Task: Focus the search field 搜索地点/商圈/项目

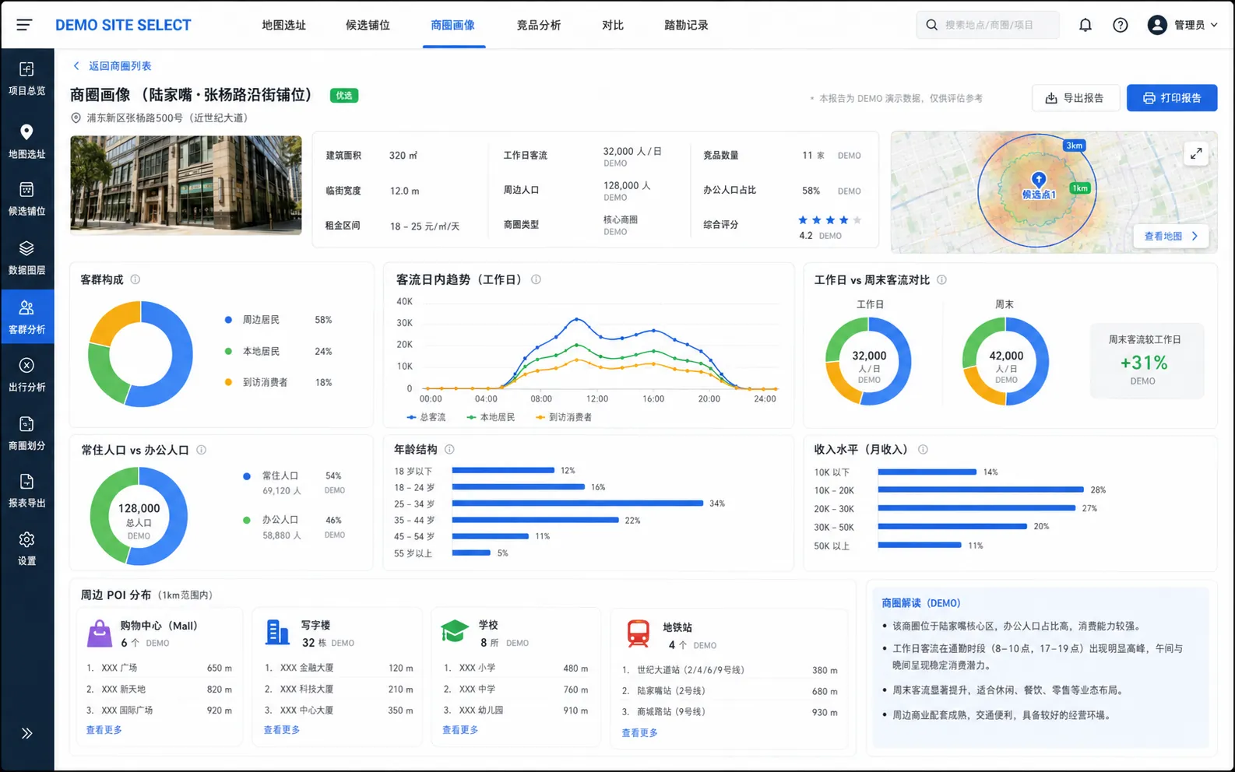Action: pyautogui.click(x=988, y=25)
